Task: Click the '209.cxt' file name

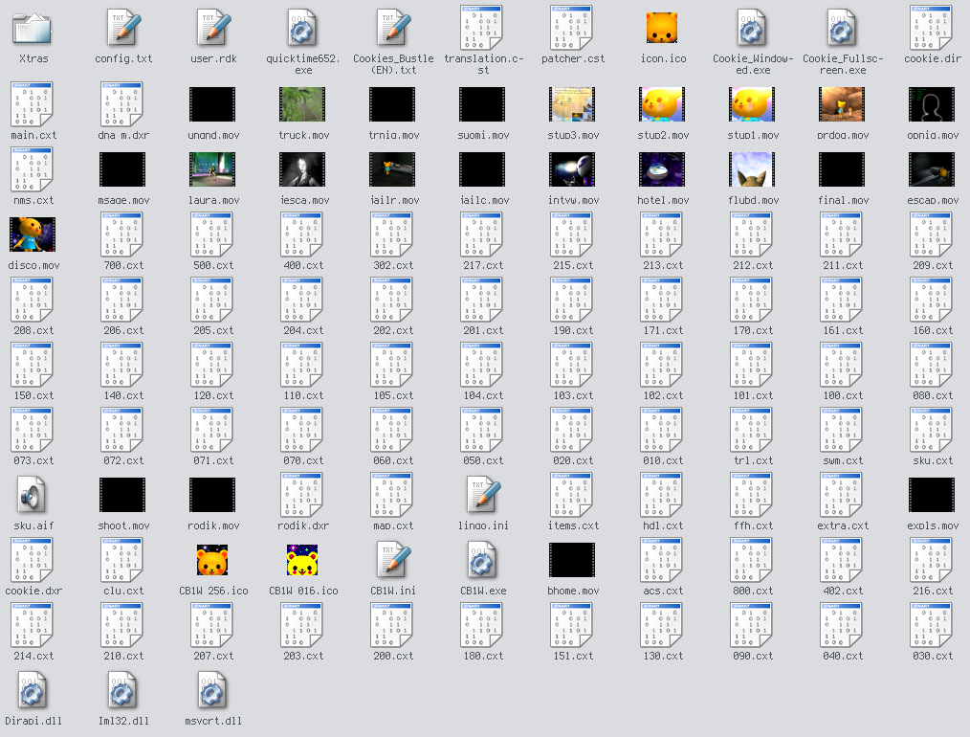Action: click(933, 265)
